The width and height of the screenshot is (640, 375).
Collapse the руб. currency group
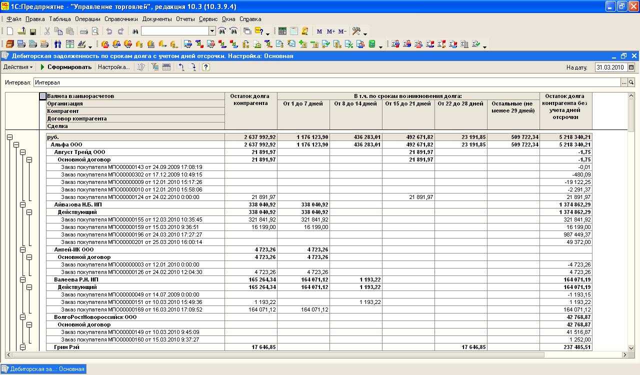(x=9, y=137)
